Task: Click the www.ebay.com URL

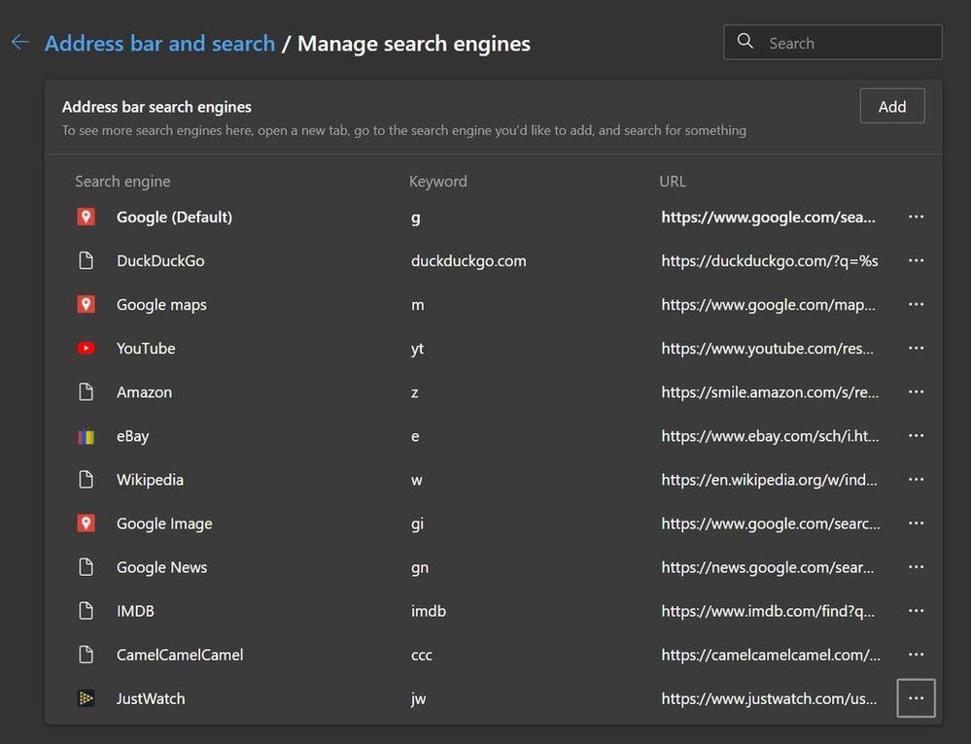Action: point(771,436)
